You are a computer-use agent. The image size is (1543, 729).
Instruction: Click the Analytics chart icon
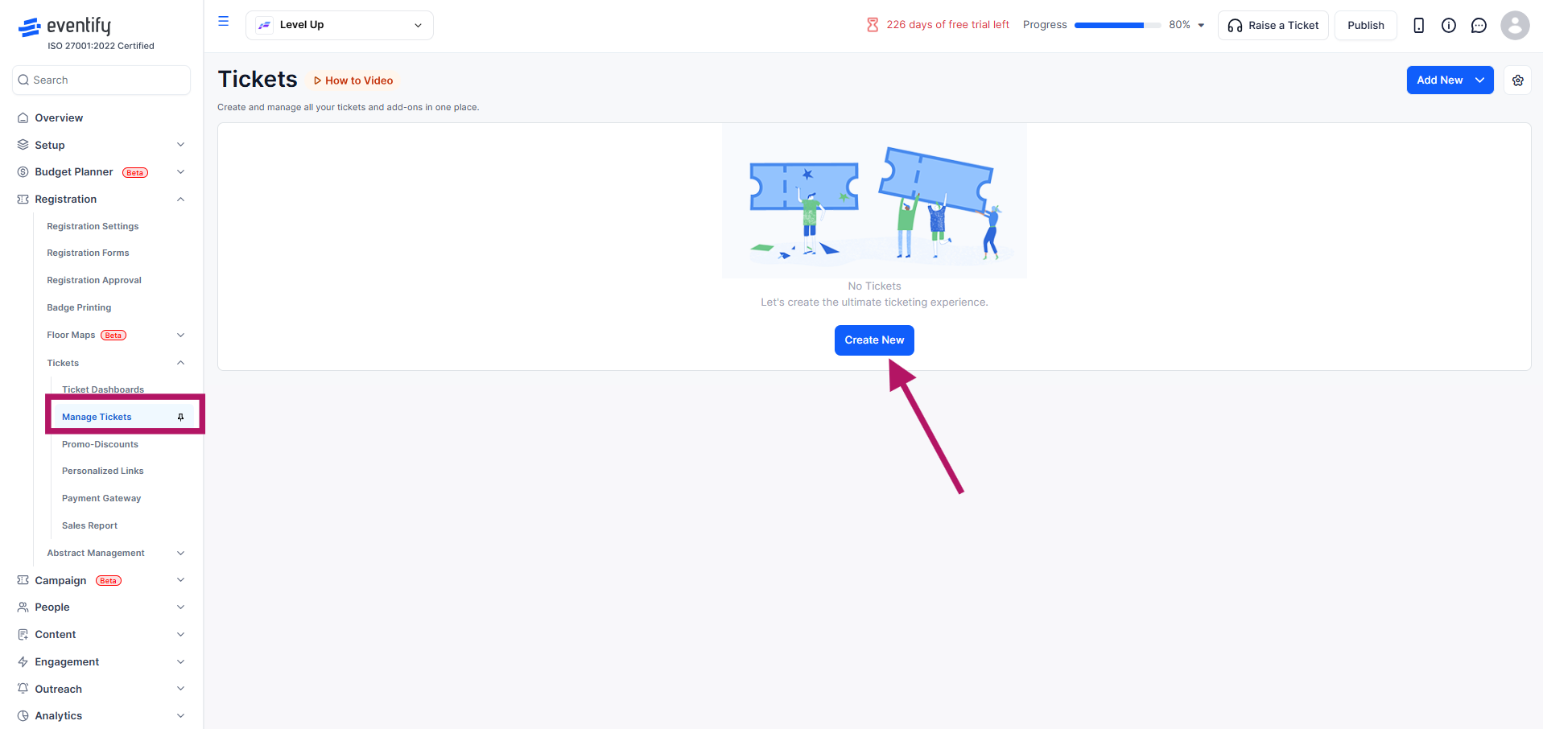[23, 715]
